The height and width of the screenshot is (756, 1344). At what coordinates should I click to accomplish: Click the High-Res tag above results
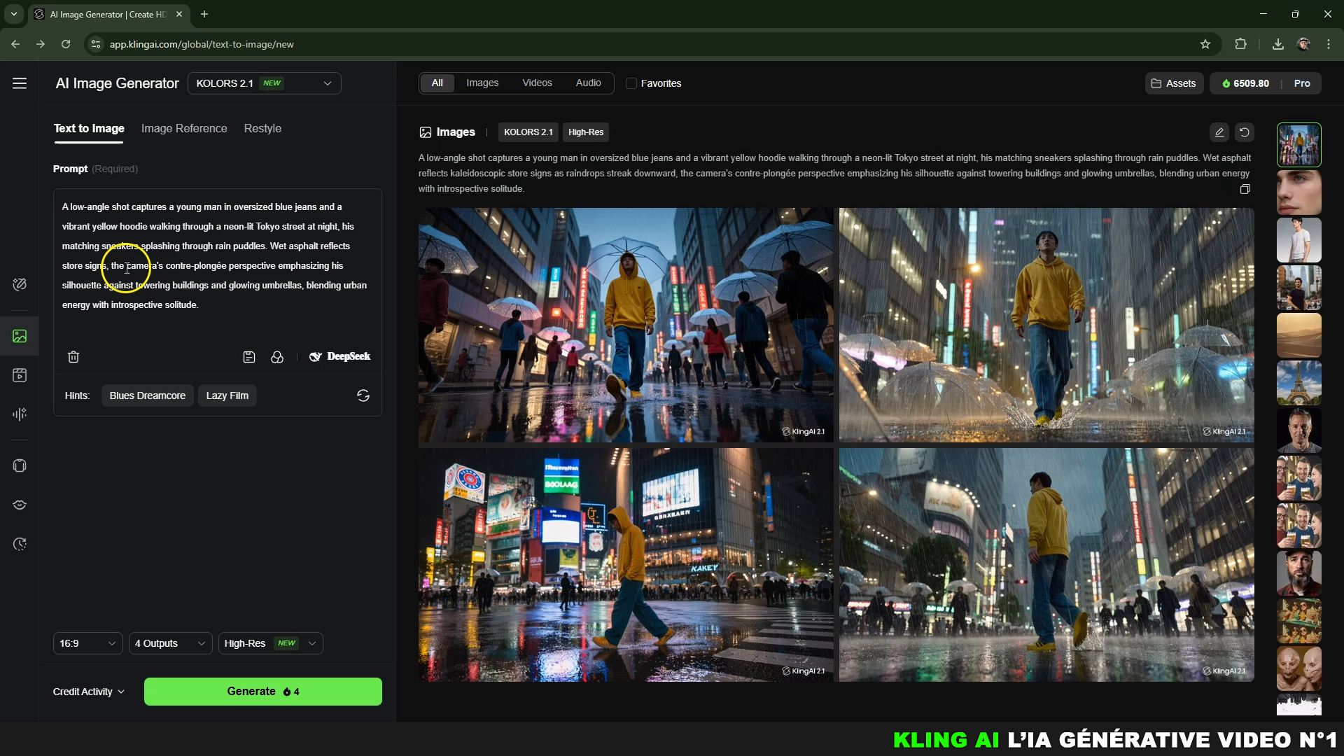tap(586, 132)
